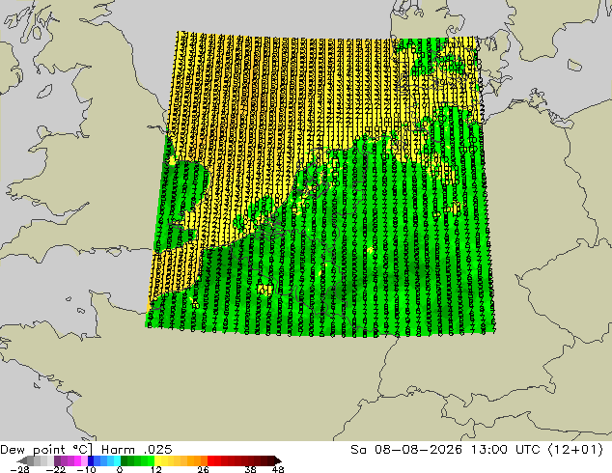Pick the bright red swatch right of 26

[210, 460]
